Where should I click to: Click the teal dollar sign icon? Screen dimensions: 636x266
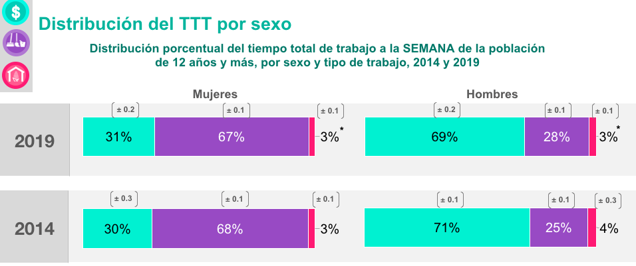tap(15, 11)
